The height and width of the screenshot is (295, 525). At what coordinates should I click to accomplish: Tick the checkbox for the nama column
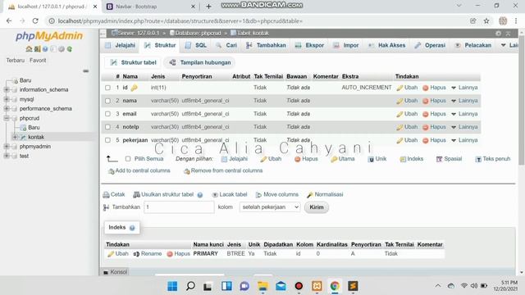[107, 101]
